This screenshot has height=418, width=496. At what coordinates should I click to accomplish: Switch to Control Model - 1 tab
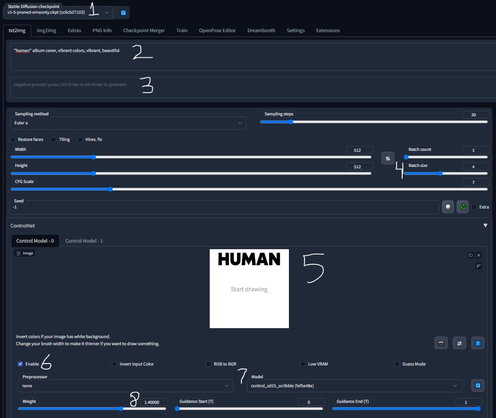(84, 241)
